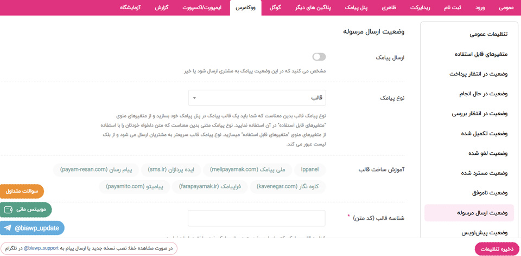Image resolution: width=521 pixels, height=256 pixels.
Task: Toggle the ارسال پیامک switch
Action: [x=319, y=57]
